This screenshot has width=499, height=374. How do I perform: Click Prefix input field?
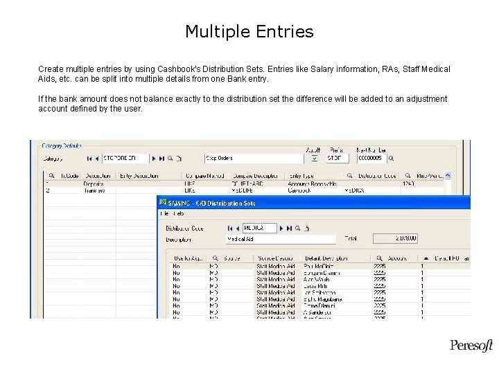tap(338, 159)
